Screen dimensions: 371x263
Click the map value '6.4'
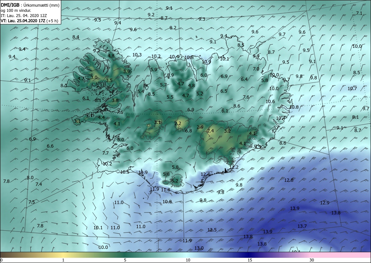click(x=244, y=79)
